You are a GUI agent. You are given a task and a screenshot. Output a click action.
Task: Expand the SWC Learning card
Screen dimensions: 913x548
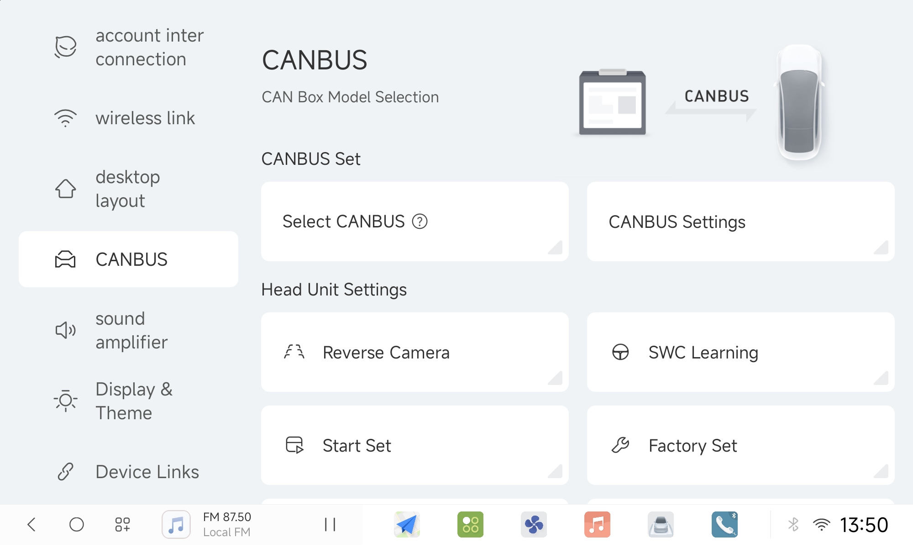click(x=740, y=352)
